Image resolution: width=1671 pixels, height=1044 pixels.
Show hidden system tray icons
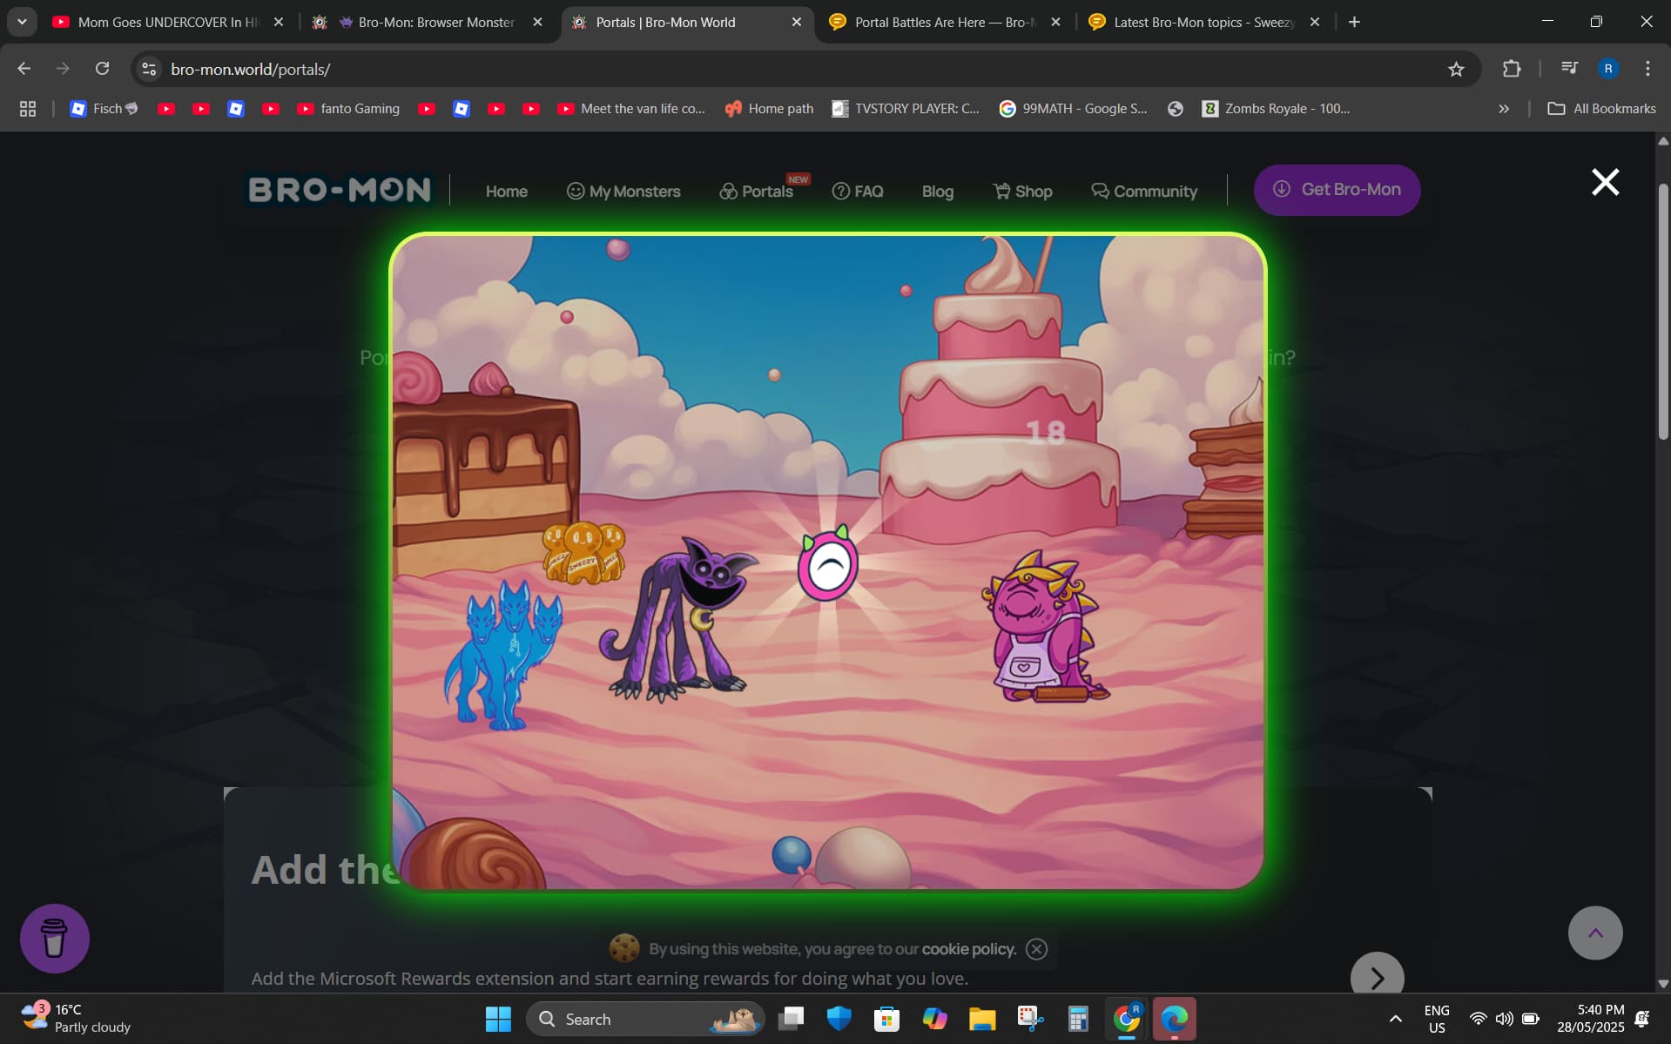pyautogui.click(x=1395, y=1019)
